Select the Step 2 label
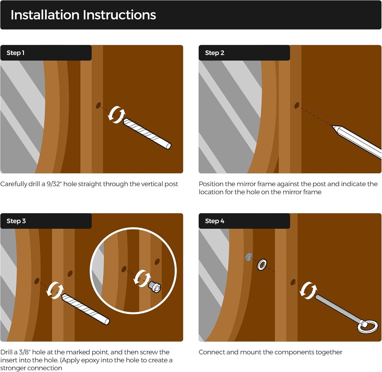The width and height of the screenshot is (382, 372). coord(215,53)
